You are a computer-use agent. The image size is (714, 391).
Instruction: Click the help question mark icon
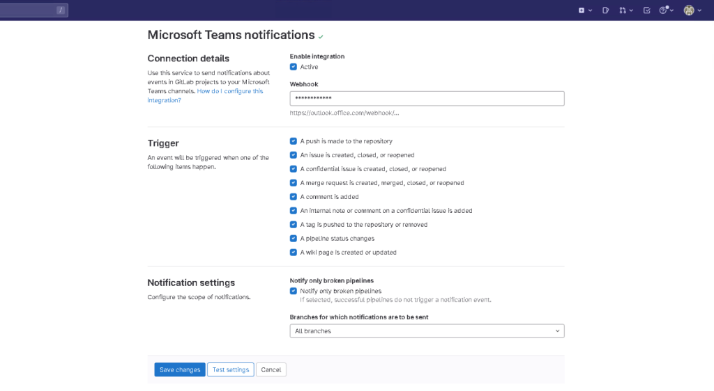pyautogui.click(x=664, y=10)
